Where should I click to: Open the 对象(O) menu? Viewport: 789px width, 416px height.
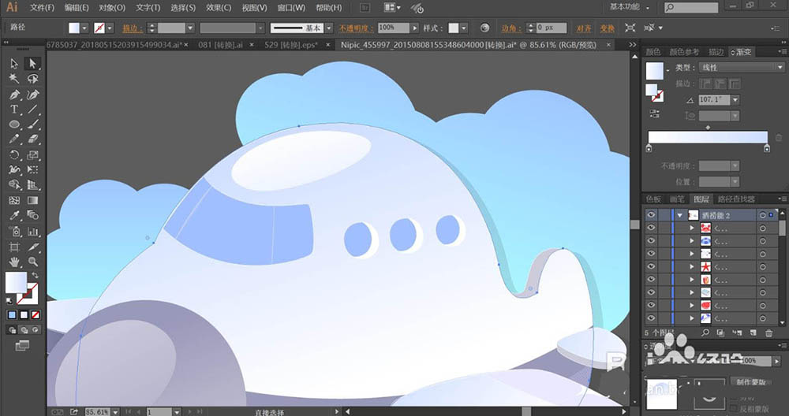pyautogui.click(x=112, y=8)
